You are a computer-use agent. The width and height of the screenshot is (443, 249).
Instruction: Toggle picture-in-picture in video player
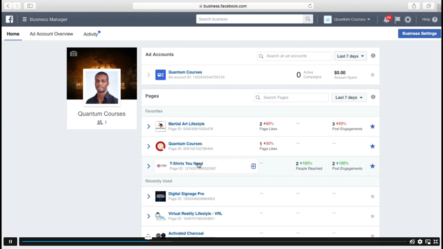(x=428, y=242)
